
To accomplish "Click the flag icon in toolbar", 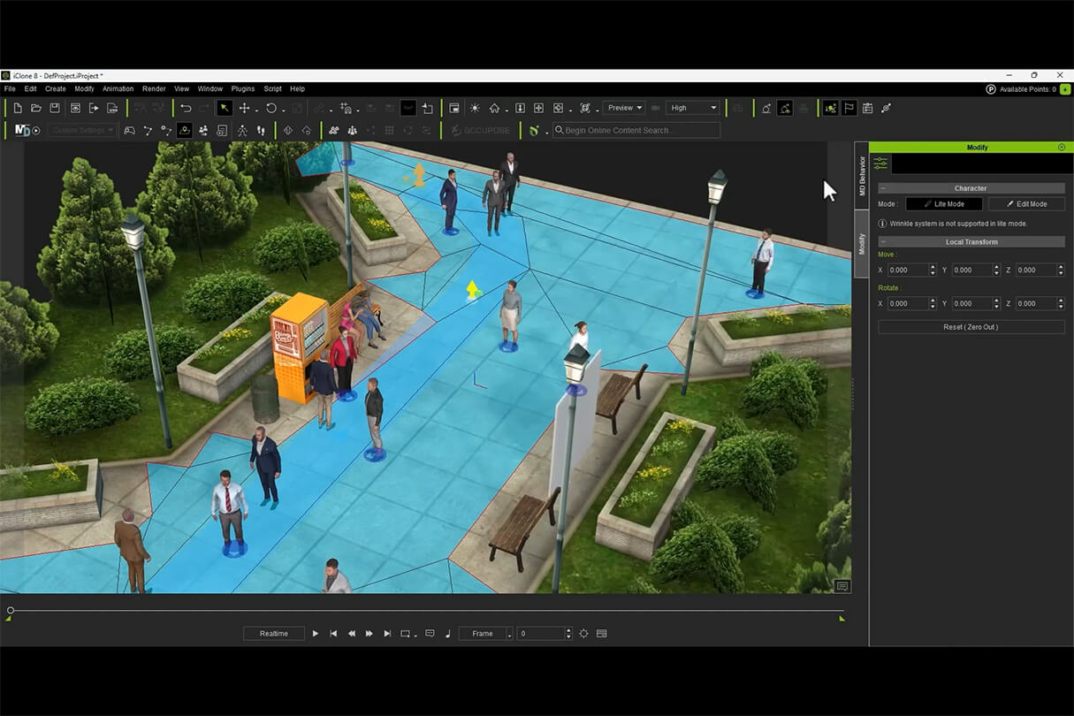I will (x=849, y=108).
